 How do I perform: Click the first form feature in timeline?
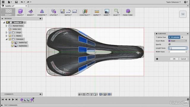(22, 100)
